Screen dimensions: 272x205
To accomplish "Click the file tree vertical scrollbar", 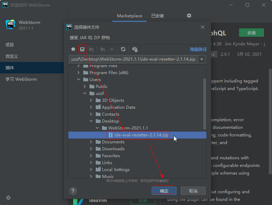I will click(x=205, y=104).
